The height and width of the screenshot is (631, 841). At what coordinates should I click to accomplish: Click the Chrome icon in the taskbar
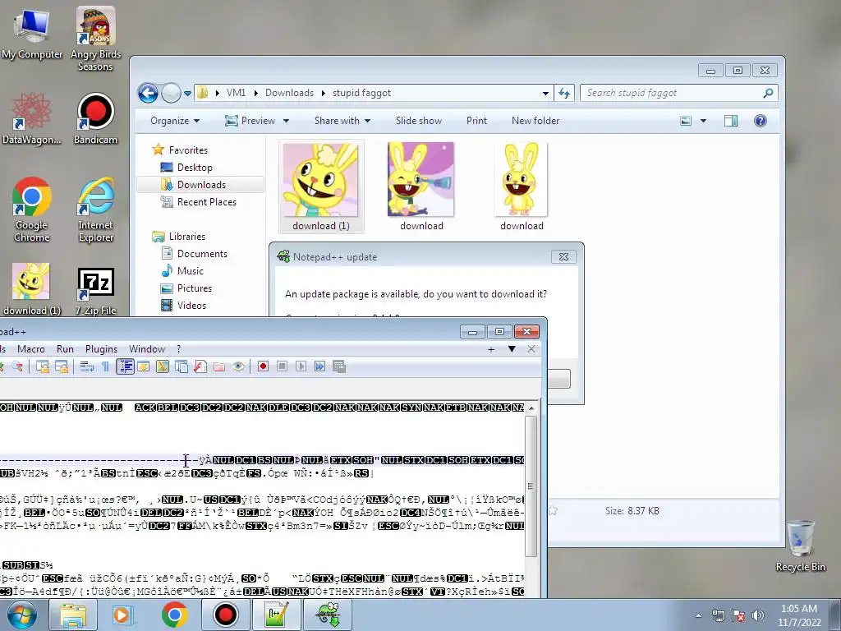pyautogui.click(x=174, y=615)
